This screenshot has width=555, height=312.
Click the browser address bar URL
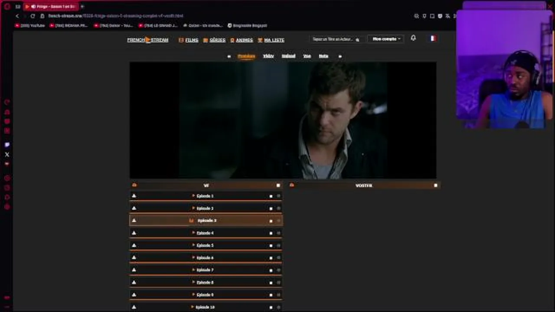point(116,16)
